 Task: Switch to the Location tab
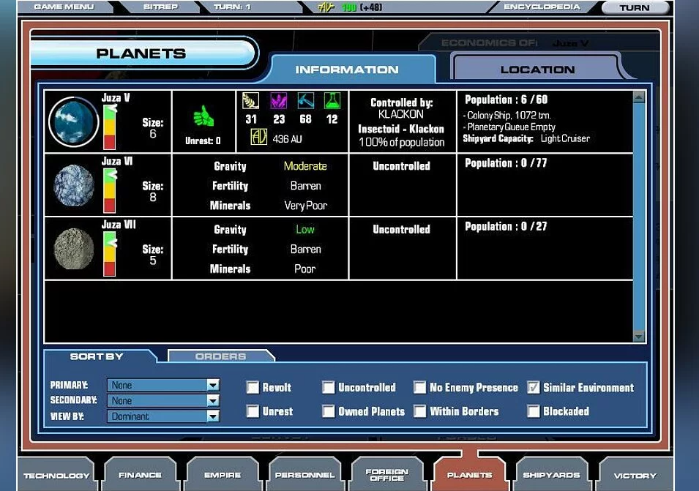(x=537, y=70)
